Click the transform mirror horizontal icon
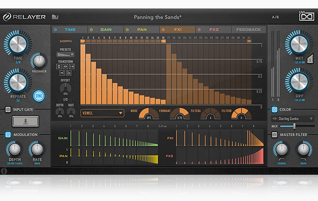Image resolution: width=318 pixels, height=201 pixels. click(66, 66)
